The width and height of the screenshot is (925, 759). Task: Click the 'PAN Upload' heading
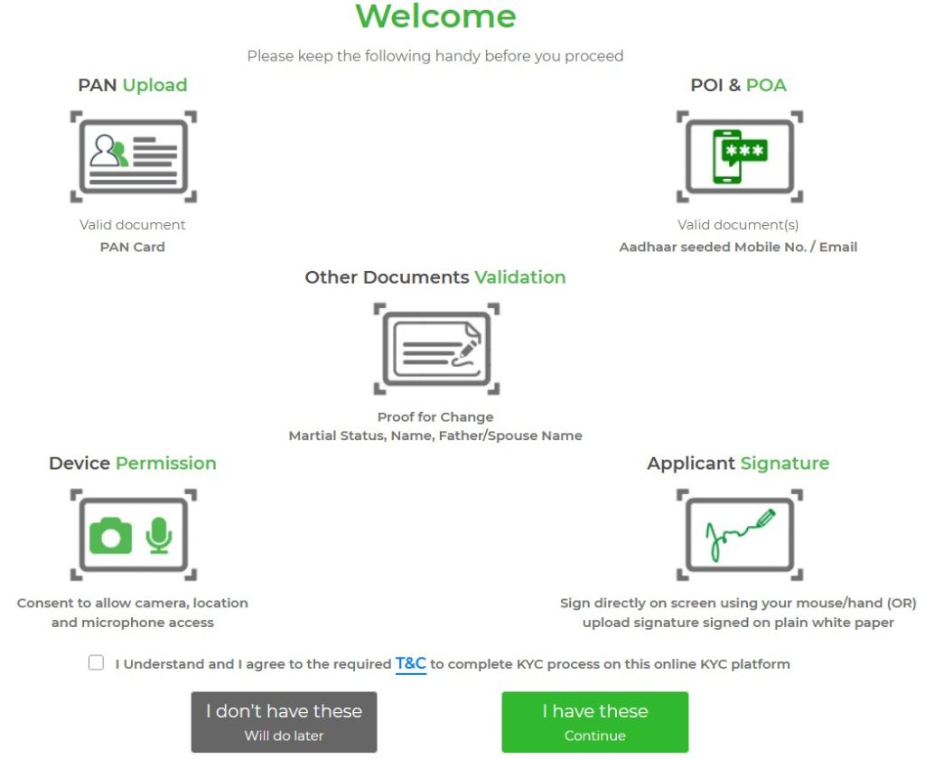click(133, 86)
